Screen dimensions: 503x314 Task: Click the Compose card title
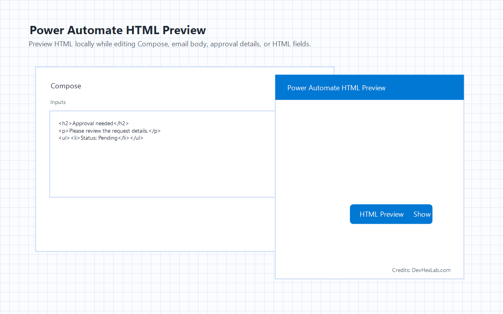(66, 86)
